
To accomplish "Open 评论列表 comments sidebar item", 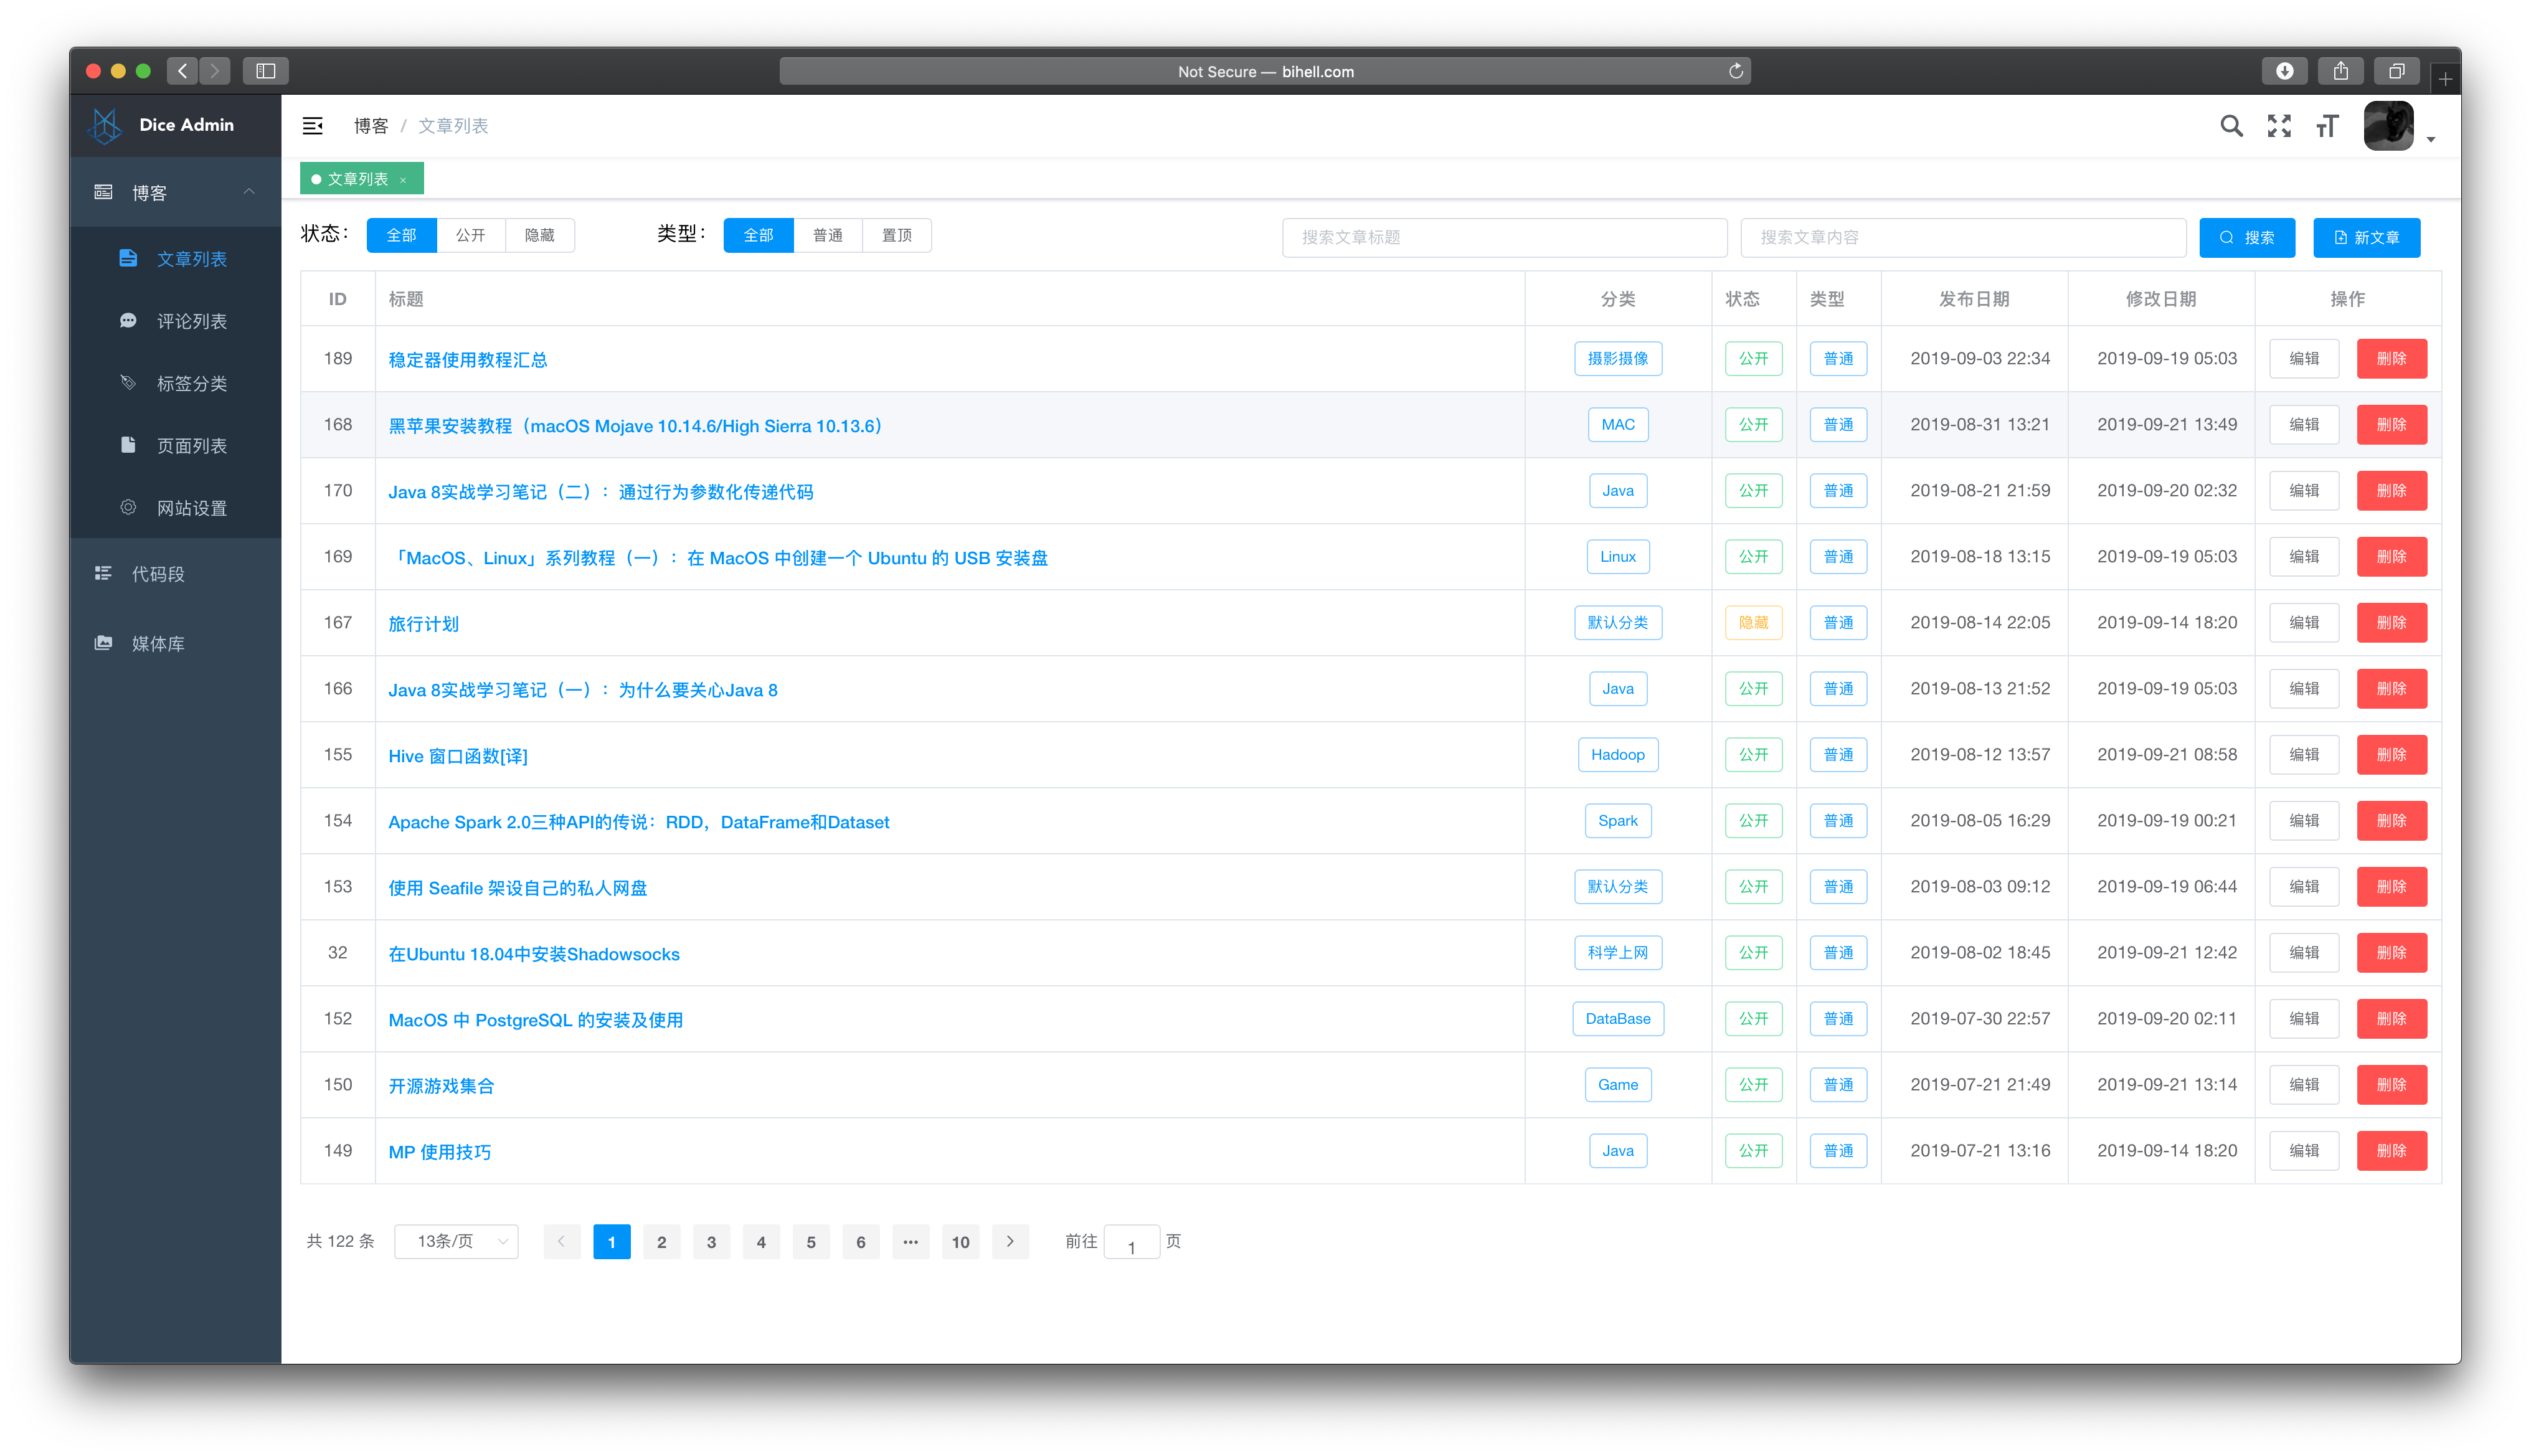I will pyautogui.click(x=191, y=321).
